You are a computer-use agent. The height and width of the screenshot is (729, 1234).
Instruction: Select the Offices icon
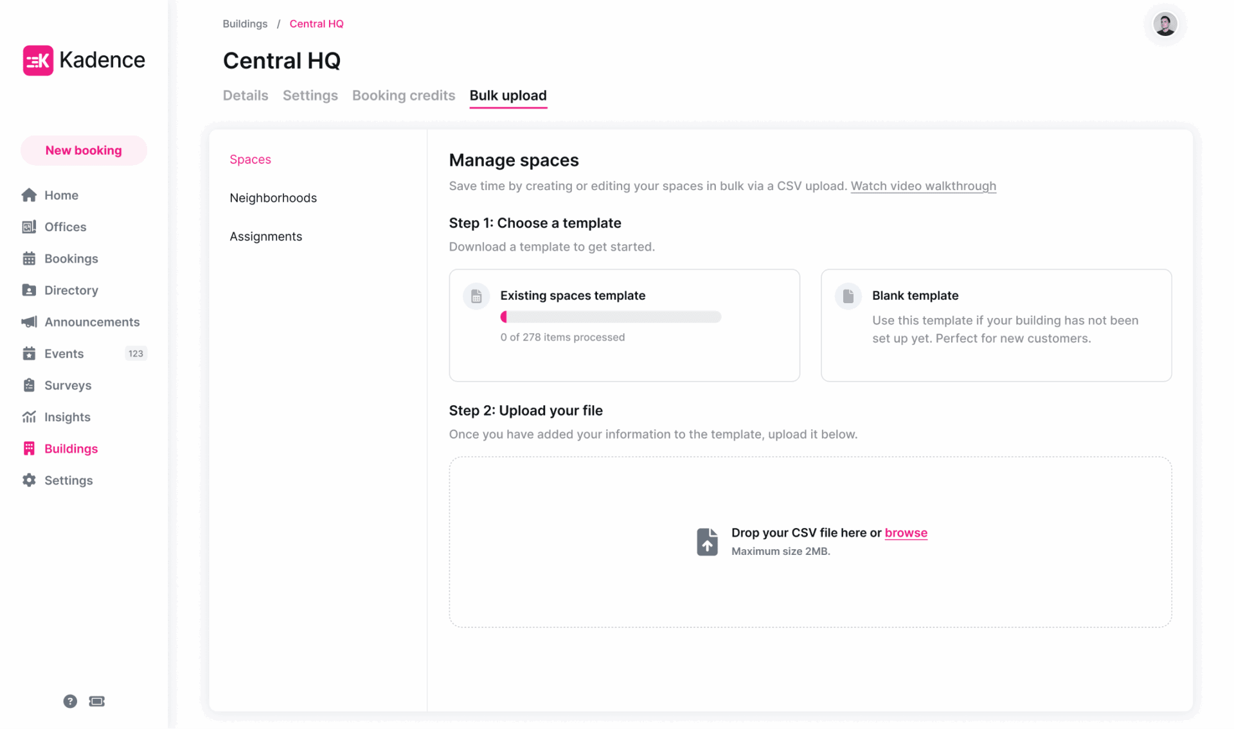[30, 227]
